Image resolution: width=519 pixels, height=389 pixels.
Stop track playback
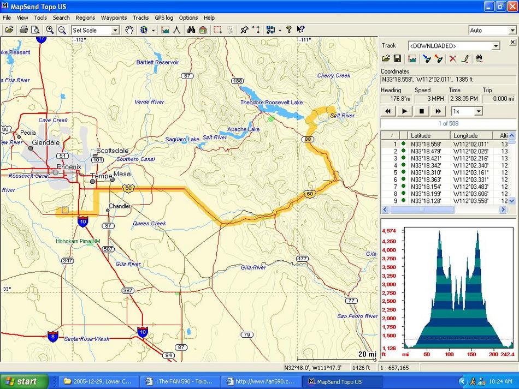pos(421,111)
